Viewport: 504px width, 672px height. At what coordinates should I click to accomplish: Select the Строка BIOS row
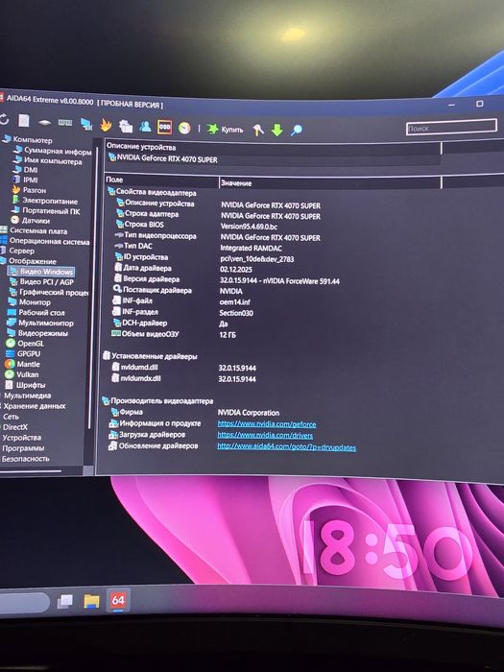pos(196,226)
